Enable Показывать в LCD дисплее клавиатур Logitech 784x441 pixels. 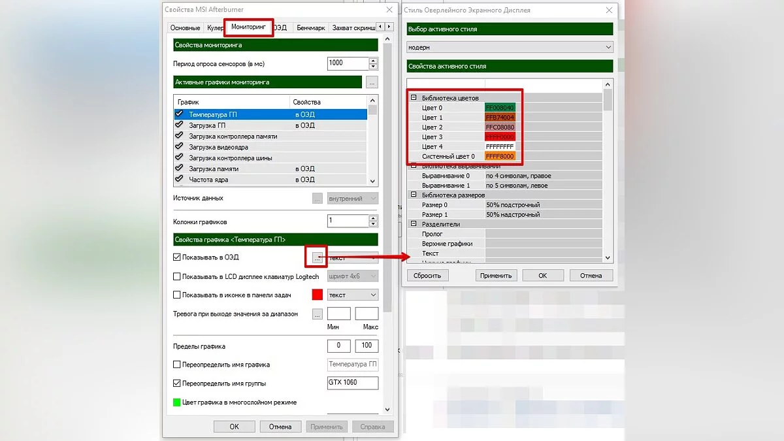(177, 276)
